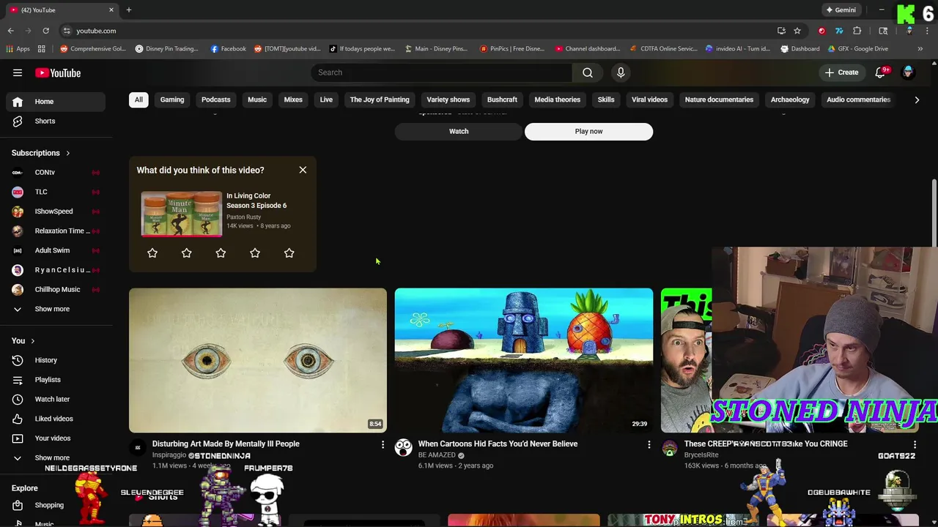
Task: Click the Play now button
Action: (x=588, y=132)
